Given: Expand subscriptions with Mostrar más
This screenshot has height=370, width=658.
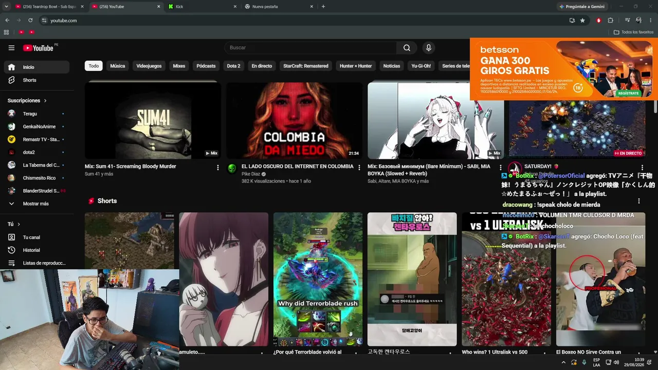Looking at the screenshot, I should [x=36, y=203].
